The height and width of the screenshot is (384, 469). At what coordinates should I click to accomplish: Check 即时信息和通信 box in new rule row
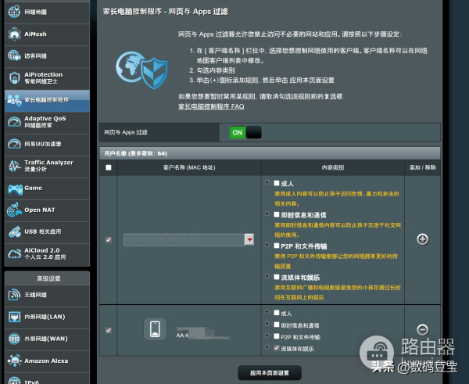[277, 214]
